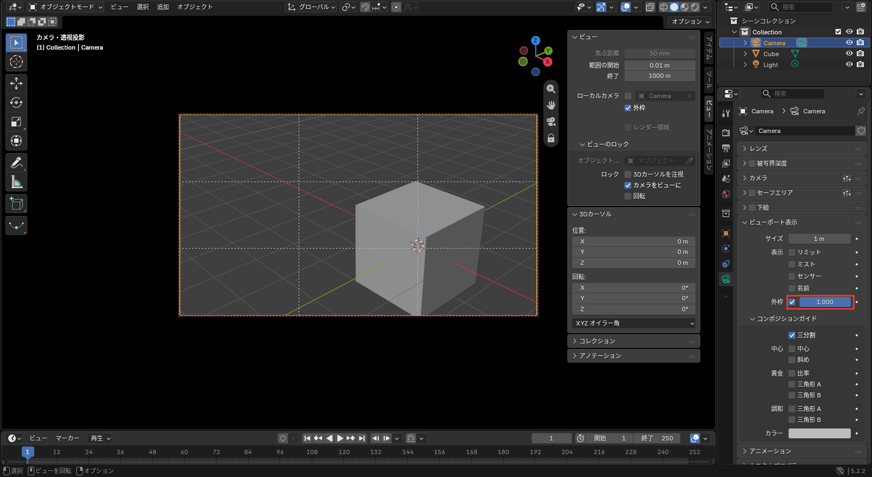Expand the Cube item in outliner
The height and width of the screenshot is (477, 872).
click(x=745, y=54)
